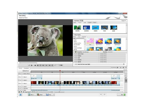
Task: Click the Export button
Action: [x=41, y=95]
